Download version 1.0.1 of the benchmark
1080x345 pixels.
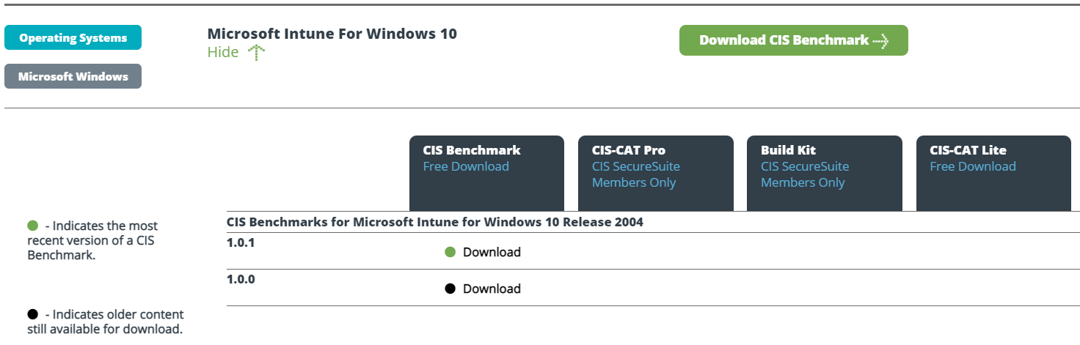pos(492,252)
